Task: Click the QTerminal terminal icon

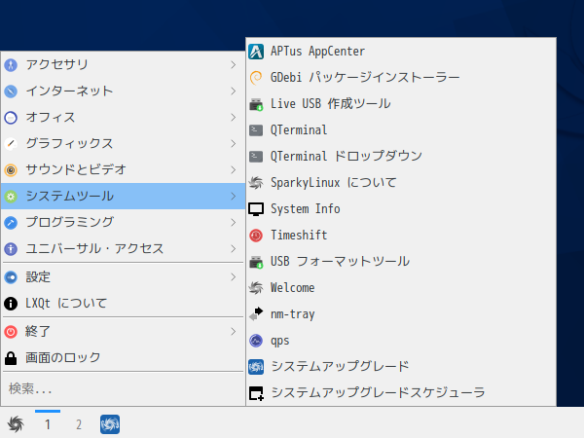Action: coord(256,130)
